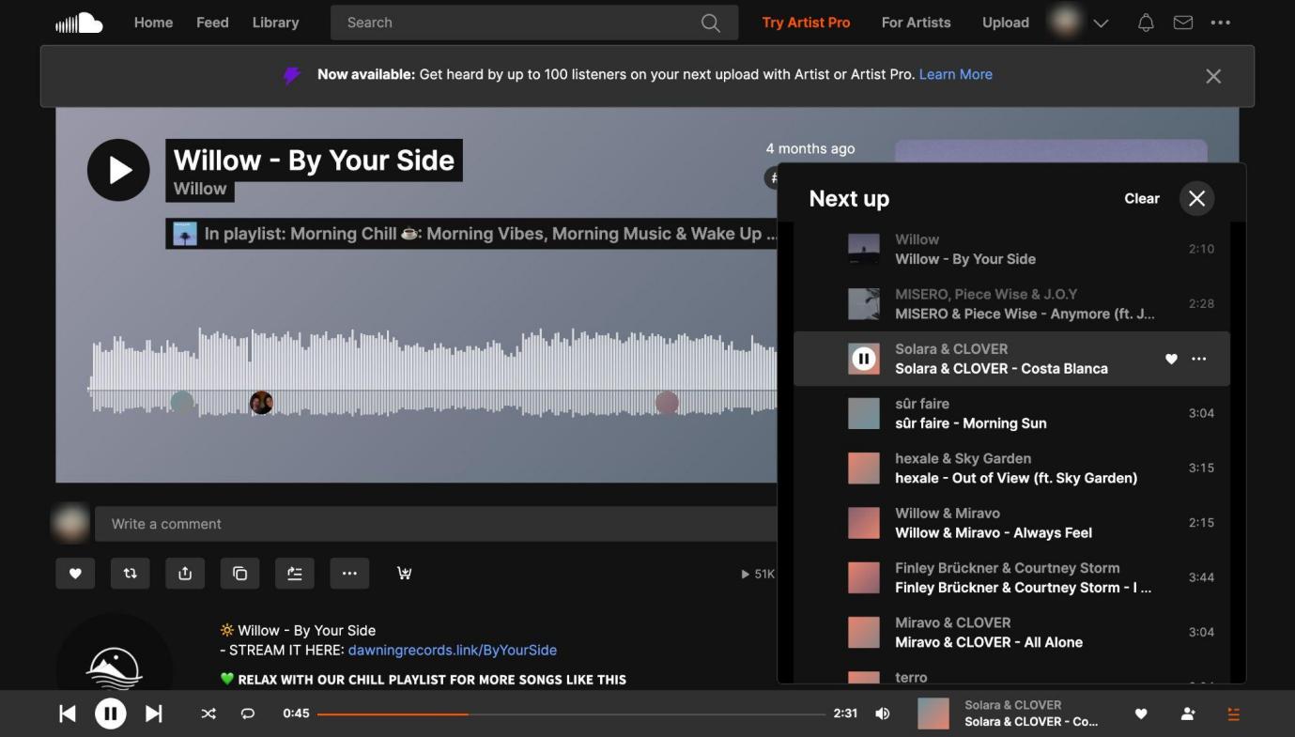Clear the Next up queue
Viewport: 1295px width, 737px height.
(1142, 198)
